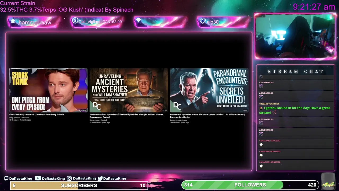
Task: Click the DaRastaKing handle beside the Instagram icon
Action: coord(84,179)
